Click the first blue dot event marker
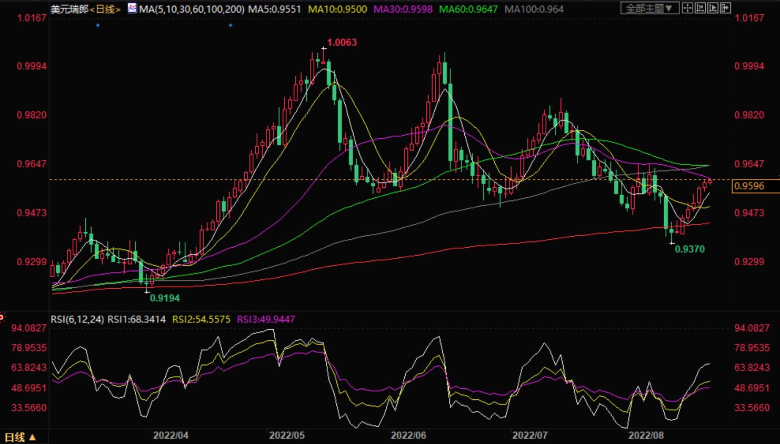 [98, 25]
